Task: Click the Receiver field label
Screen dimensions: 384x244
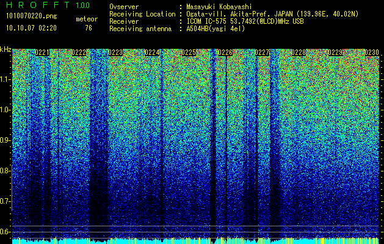Action: pyautogui.click(x=124, y=21)
